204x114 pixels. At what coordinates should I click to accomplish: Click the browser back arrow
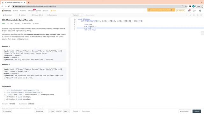[x=2, y=6]
